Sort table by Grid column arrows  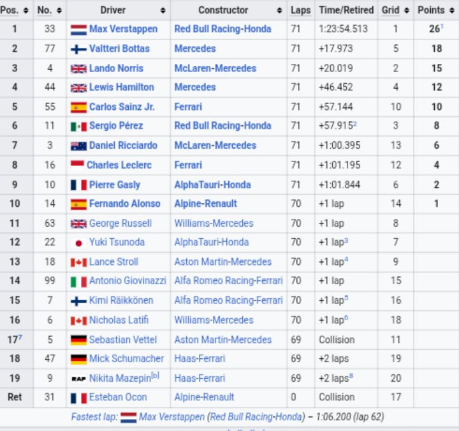[407, 11]
